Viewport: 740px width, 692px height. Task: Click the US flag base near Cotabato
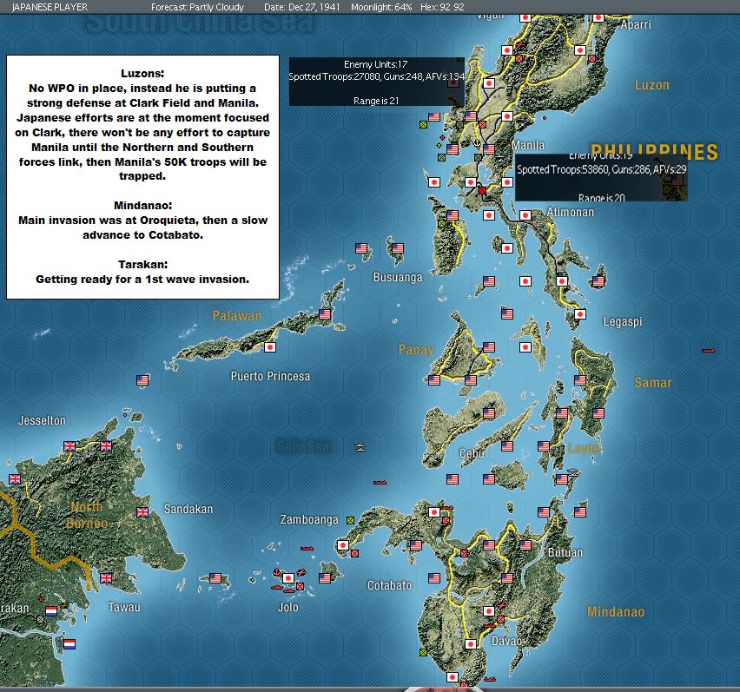point(434,578)
